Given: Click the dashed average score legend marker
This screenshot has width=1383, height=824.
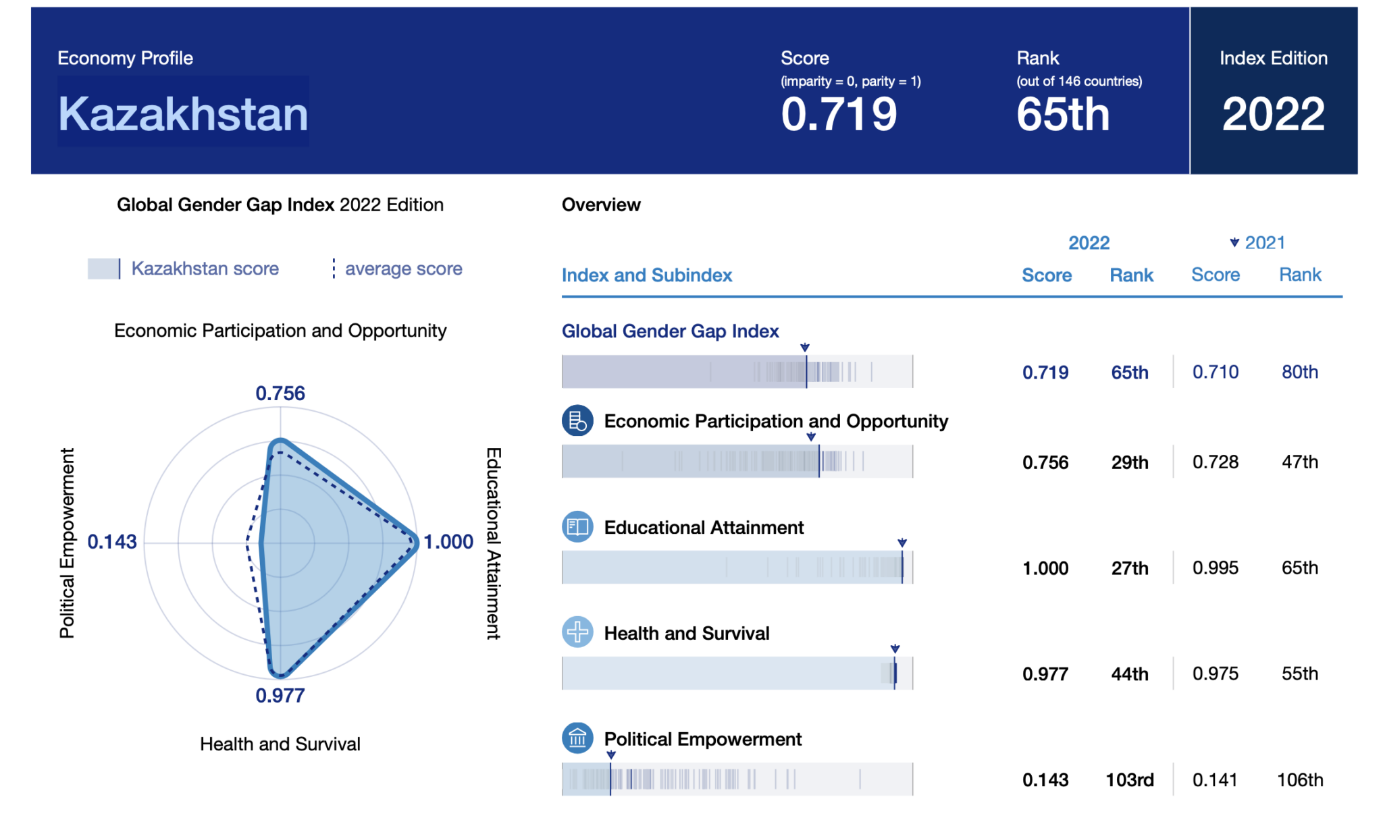Looking at the screenshot, I should (x=334, y=269).
